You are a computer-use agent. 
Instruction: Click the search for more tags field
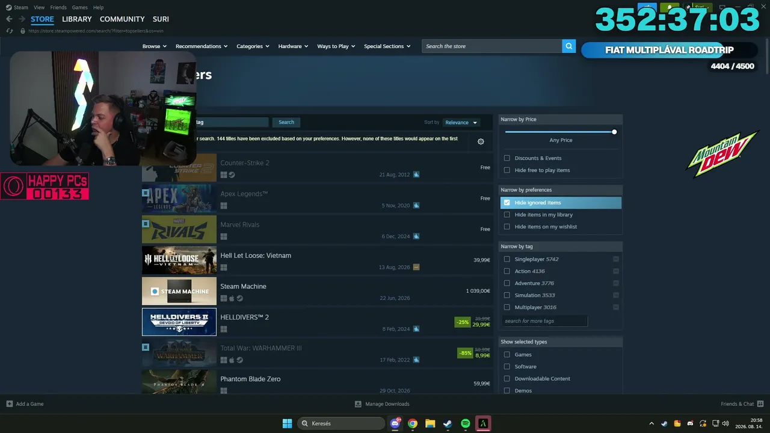544,321
